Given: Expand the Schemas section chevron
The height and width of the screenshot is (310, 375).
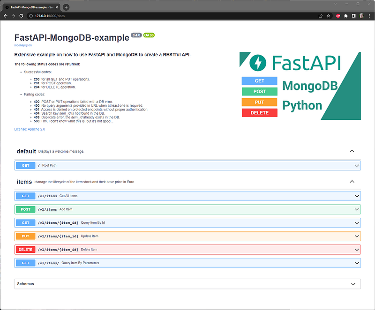Looking at the screenshot, I should click(353, 284).
